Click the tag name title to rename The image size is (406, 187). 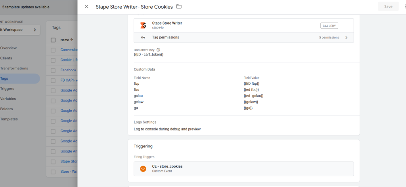[134, 7]
